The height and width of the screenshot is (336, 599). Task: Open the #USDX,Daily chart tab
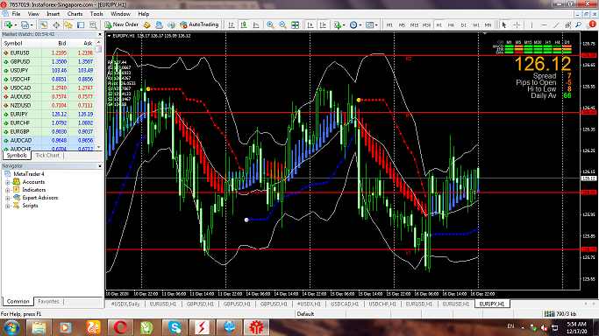pos(125,304)
